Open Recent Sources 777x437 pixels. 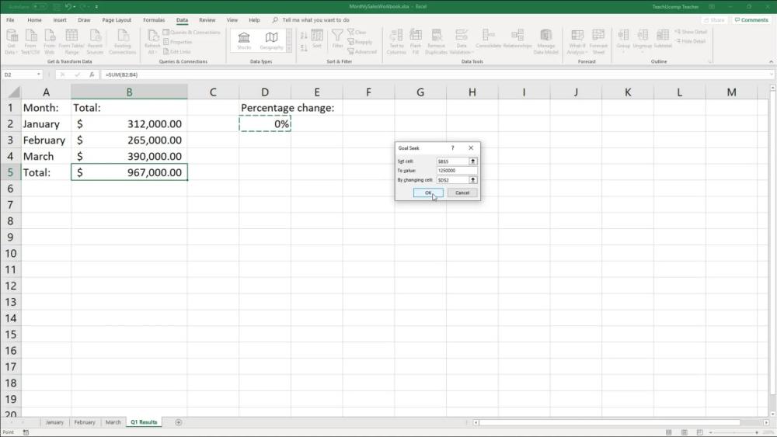tap(95, 41)
